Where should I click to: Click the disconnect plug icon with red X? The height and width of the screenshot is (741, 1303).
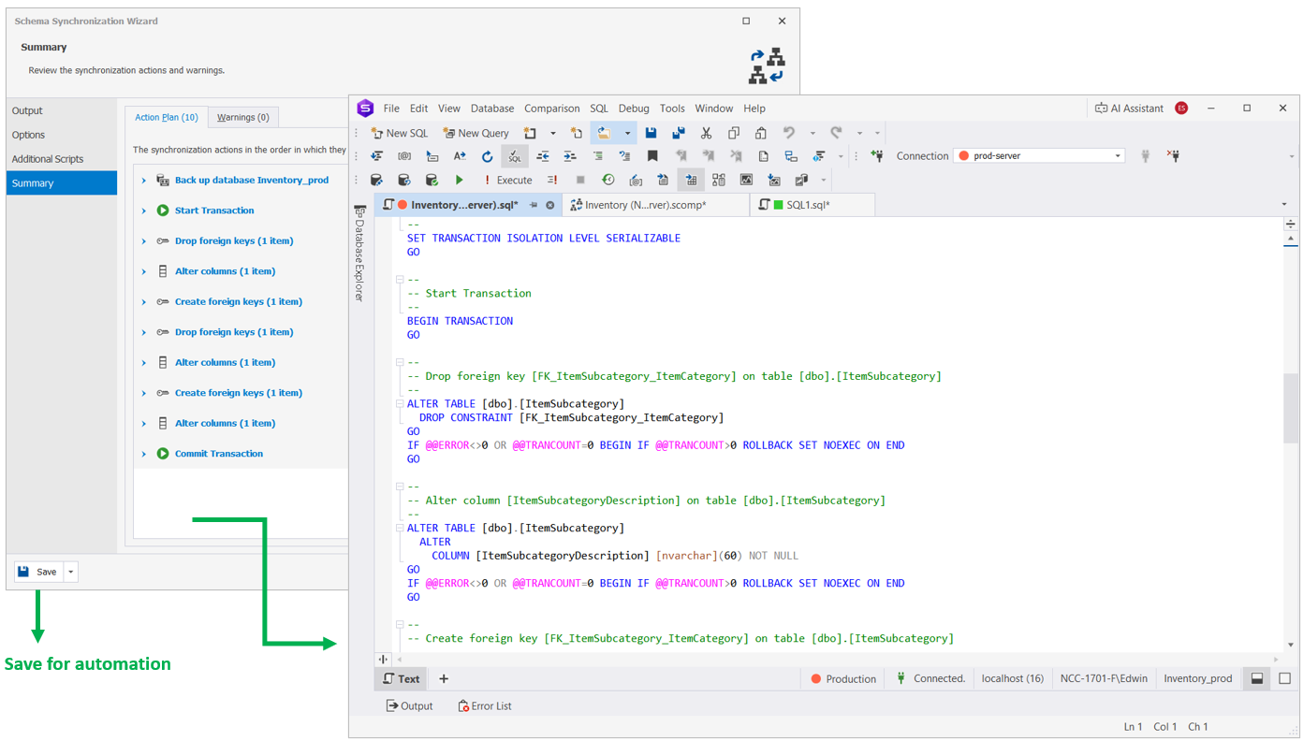click(x=1173, y=156)
